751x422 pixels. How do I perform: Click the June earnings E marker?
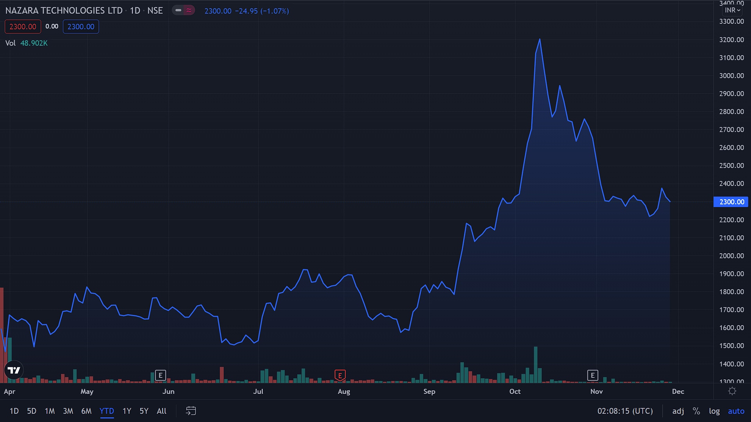(x=160, y=376)
